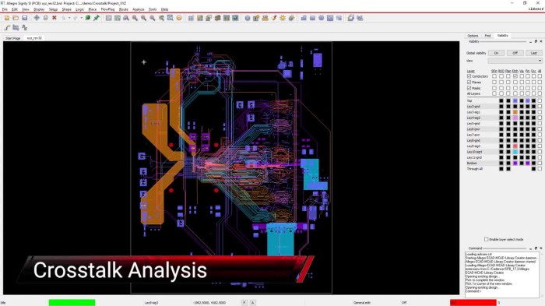Click the Save disk icon in the toolbar
545x306 pixels.
(x=25, y=18)
